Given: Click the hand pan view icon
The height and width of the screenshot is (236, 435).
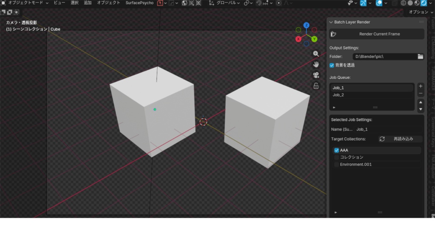Looking at the screenshot, I should (x=316, y=64).
